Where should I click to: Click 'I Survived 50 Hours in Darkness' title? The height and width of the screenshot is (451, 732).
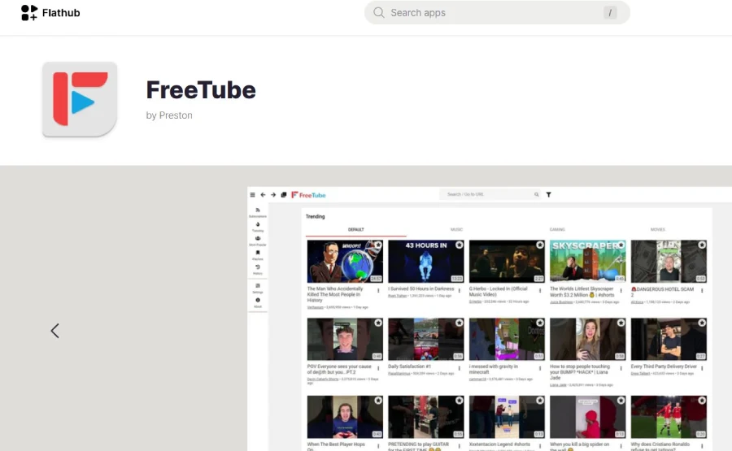pos(420,288)
